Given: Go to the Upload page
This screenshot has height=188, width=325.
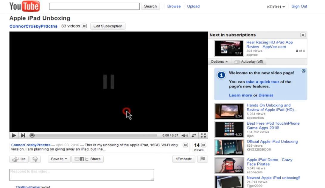Looking at the screenshot, I should click(193, 6).
